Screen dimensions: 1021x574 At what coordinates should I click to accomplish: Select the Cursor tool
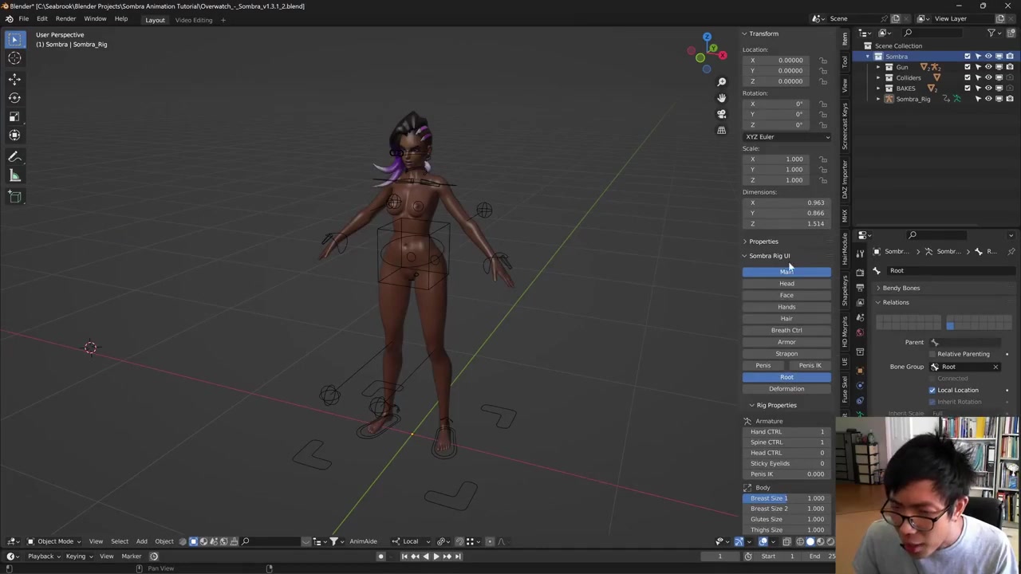[x=14, y=57]
